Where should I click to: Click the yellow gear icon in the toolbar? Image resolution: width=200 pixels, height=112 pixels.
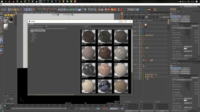click(112, 10)
